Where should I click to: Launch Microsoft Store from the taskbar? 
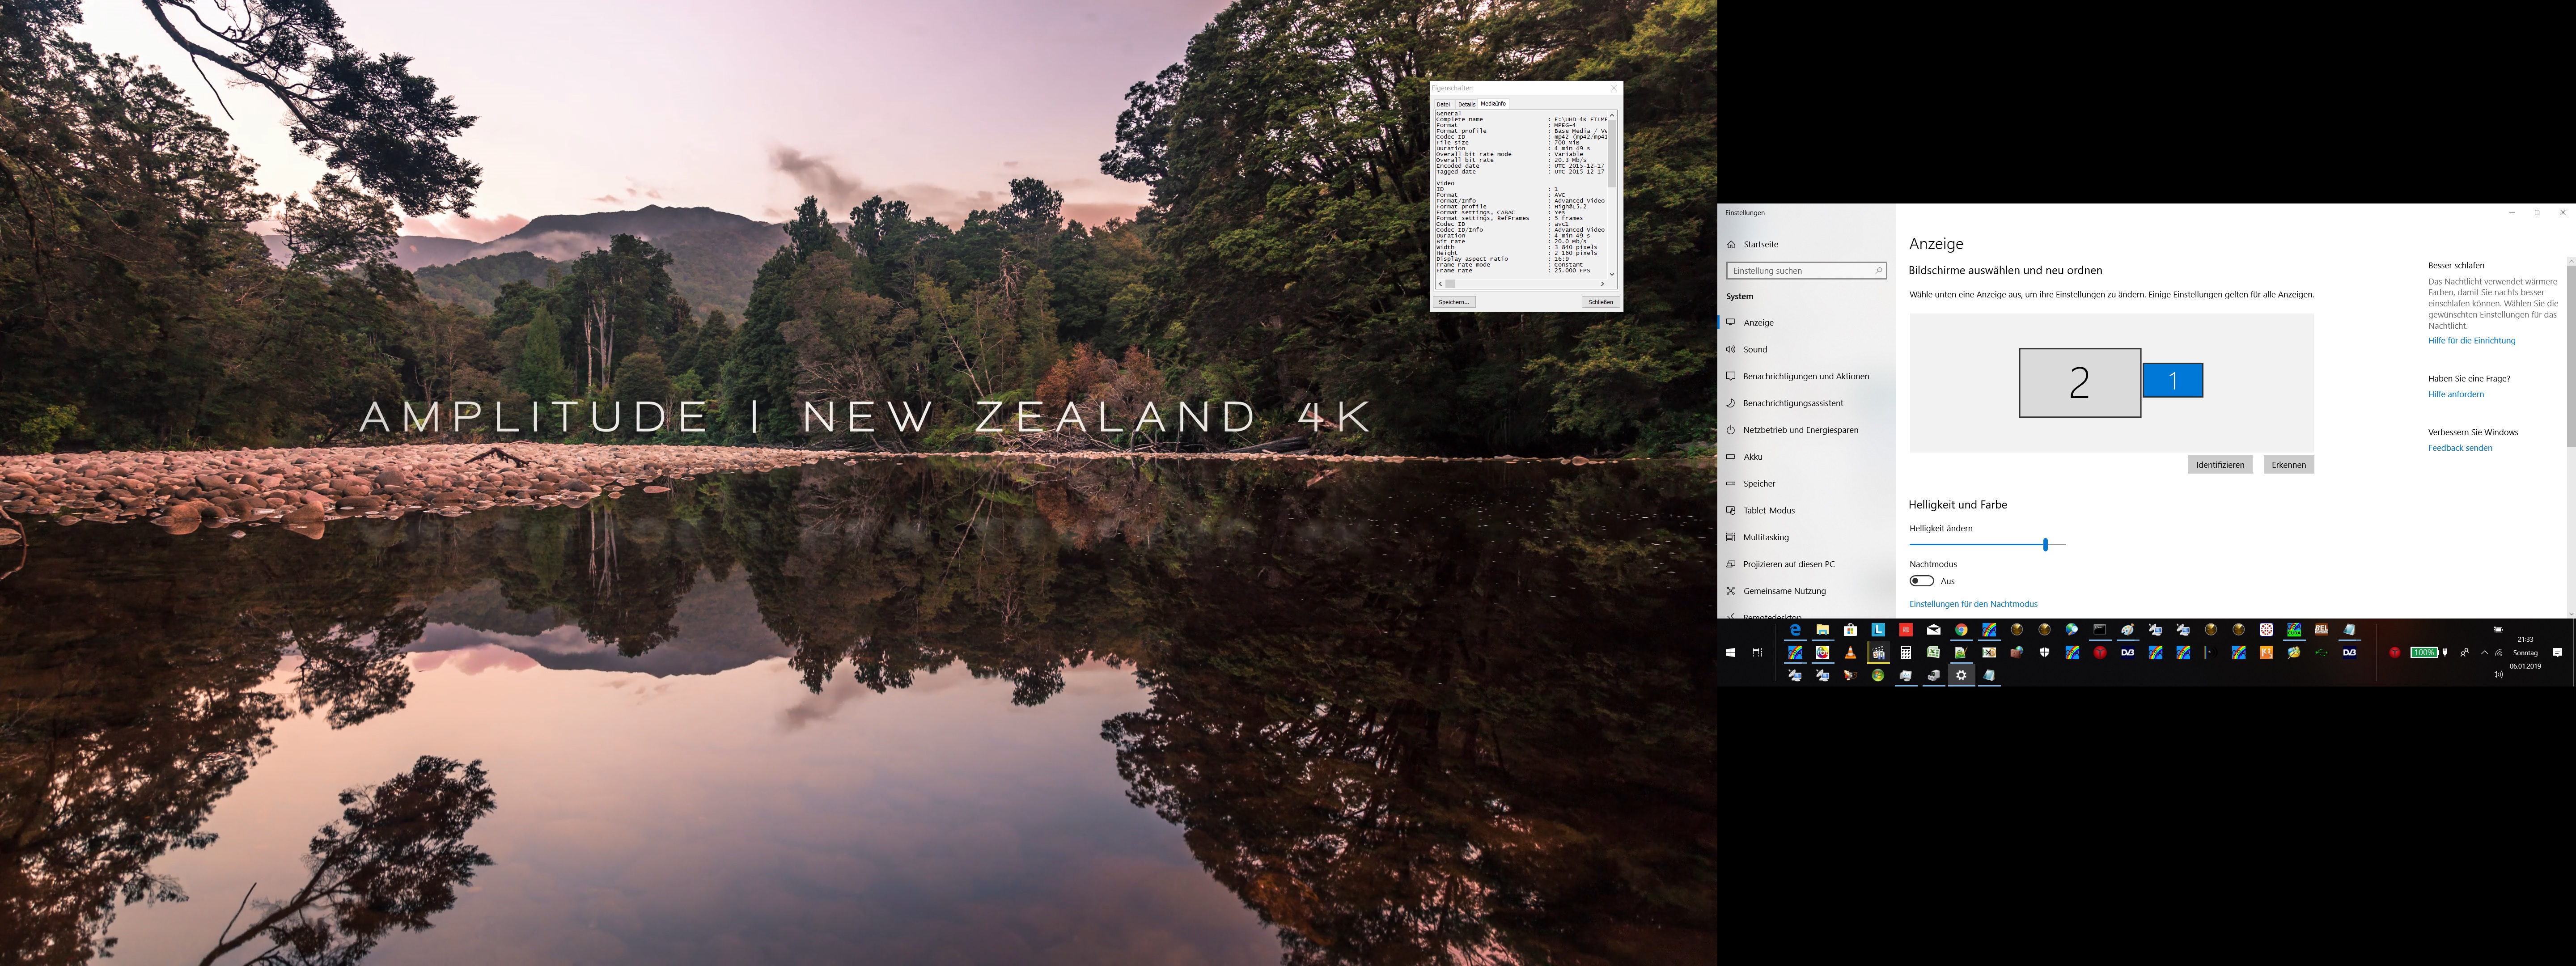click(x=1851, y=630)
